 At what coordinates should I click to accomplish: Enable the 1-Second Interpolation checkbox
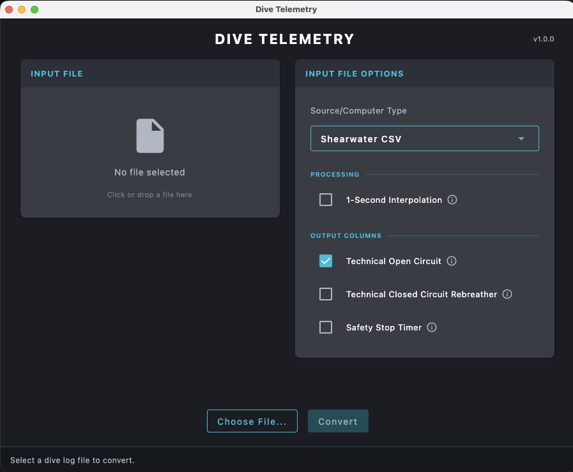[x=325, y=200]
